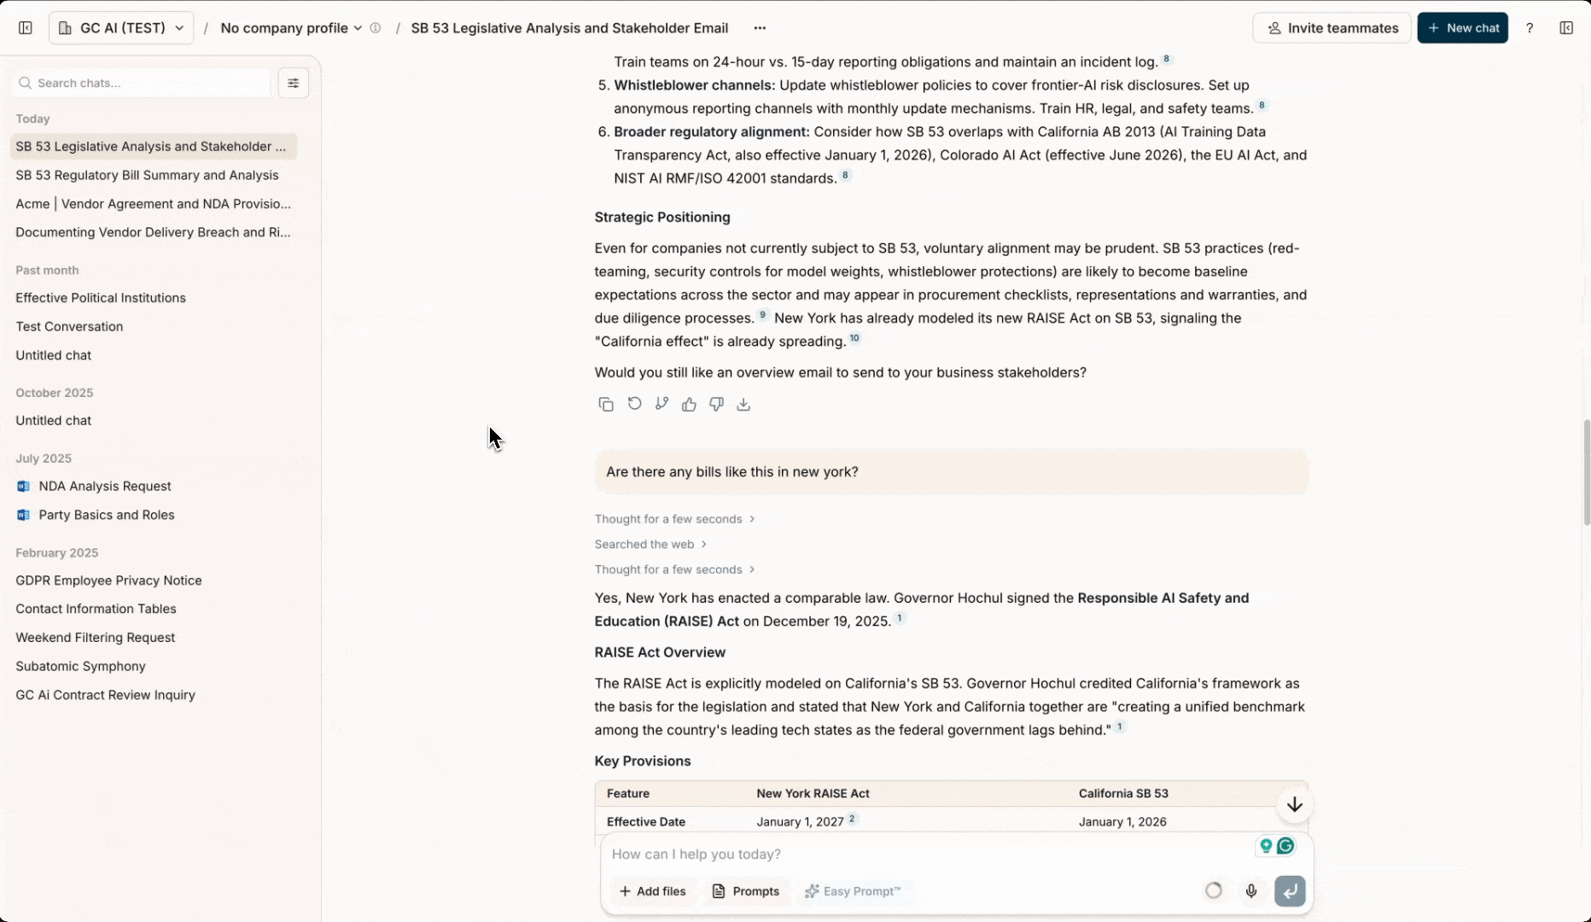The width and height of the screenshot is (1591, 922).
Task: Open the NDA Analysis Request chat
Action: 105,487
